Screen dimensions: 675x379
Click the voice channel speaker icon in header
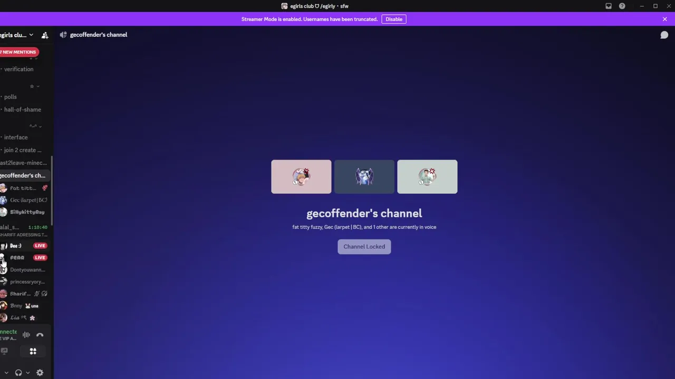(x=63, y=35)
